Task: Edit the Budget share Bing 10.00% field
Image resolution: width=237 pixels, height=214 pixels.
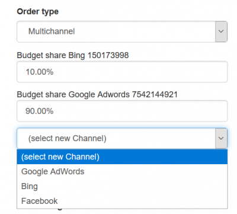Action: click(122, 72)
